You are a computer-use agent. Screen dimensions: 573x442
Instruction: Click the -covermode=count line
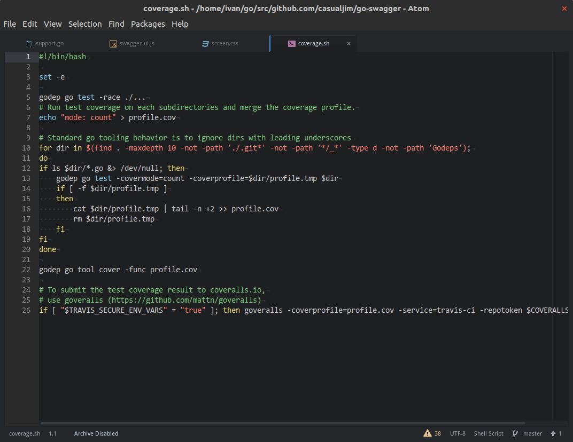click(x=197, y=178)
